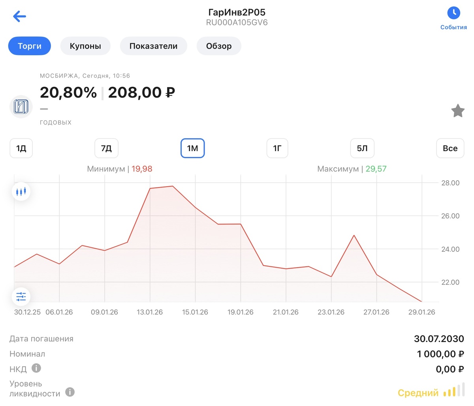The width and height of the screenshot is (474, 406).
Task: Tap the 20,80% yield value
Action: (68, 92)
